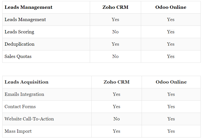Select Odoo Online header in first table
Viewport: 203px width, 138px height.
pos(171,7)
